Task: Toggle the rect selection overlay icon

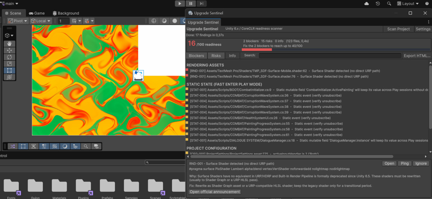Action: coord(23,146)
